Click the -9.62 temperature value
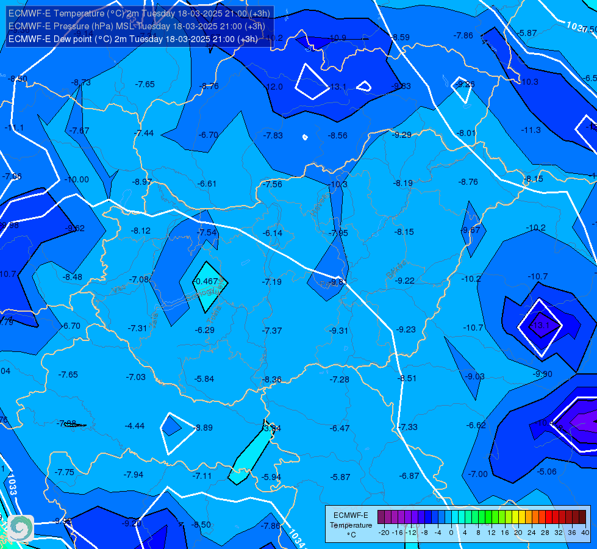The image size is (597, 549). [x=75, y=228]
